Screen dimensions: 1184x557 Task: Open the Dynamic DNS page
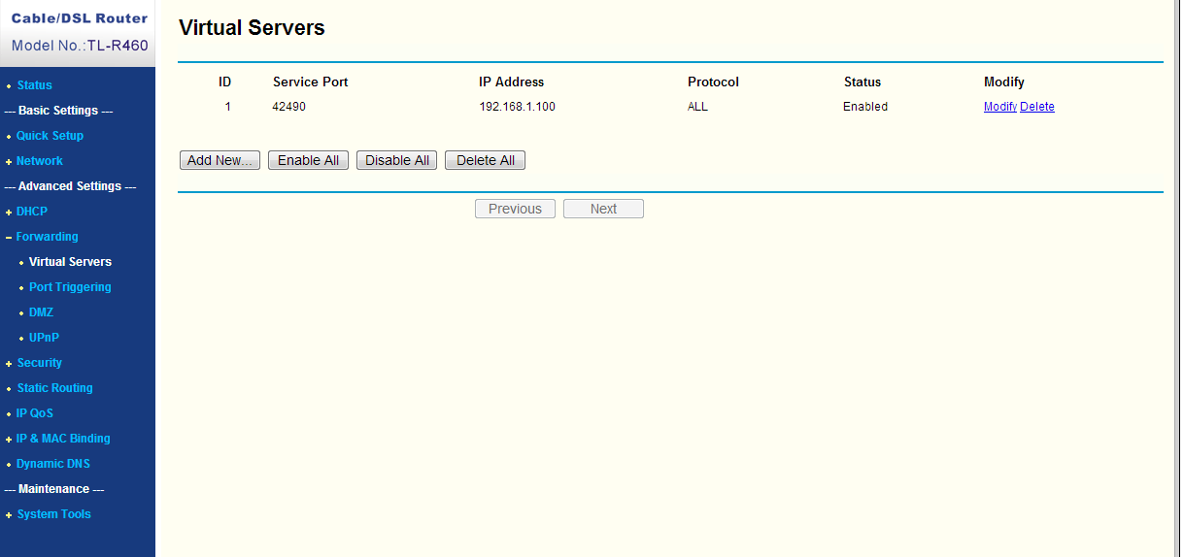[53, 464]
